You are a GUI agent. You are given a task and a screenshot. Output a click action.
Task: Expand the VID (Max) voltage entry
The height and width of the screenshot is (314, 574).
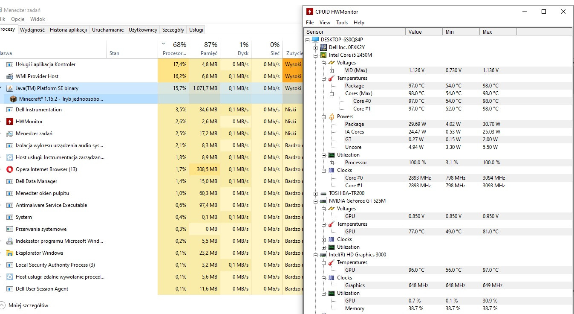(x=332, y=70)
